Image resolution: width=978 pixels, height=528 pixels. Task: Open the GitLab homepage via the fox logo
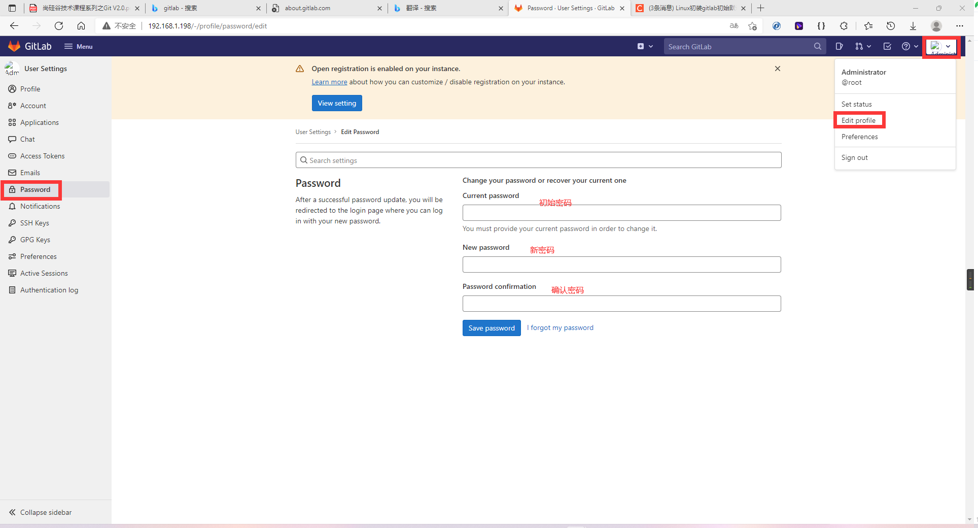click(x=14, y=46)
